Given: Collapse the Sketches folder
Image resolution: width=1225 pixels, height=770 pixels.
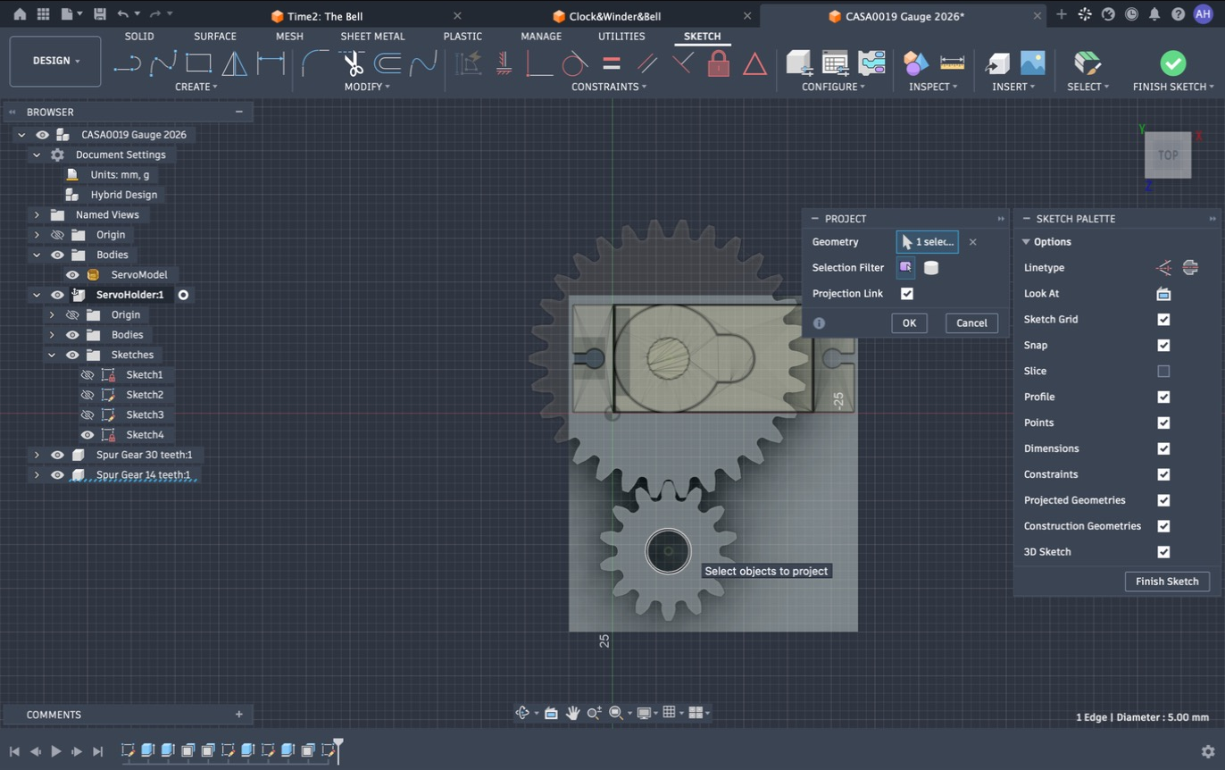Looking at the screenshot, I should point(52,355).
